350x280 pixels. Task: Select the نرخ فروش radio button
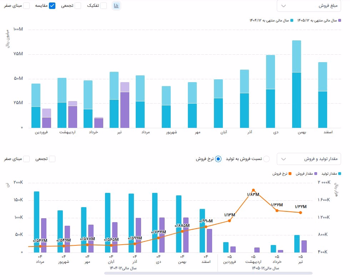click(x=218, y=159)
